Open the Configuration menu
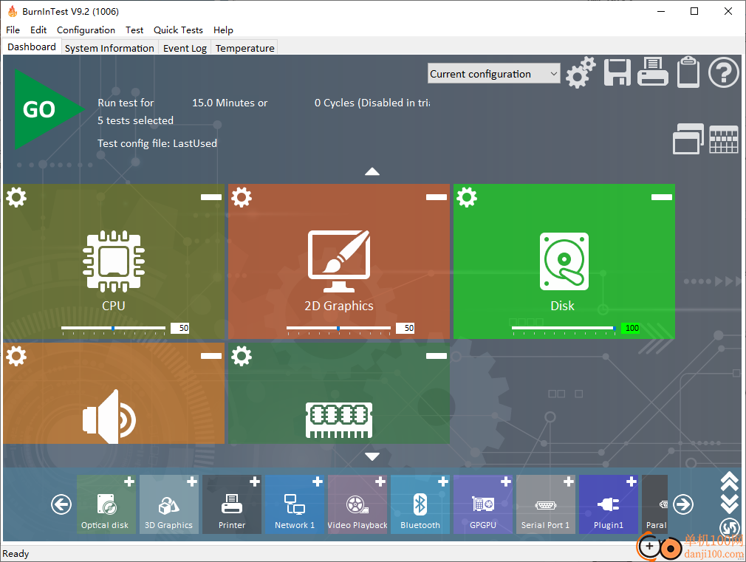The height and width of the screenshot is (562, 746). 86,30
